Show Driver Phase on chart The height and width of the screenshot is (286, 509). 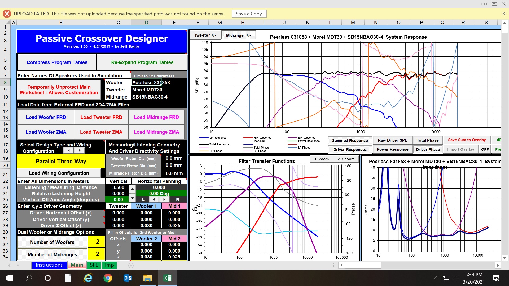tap(428, 150)
